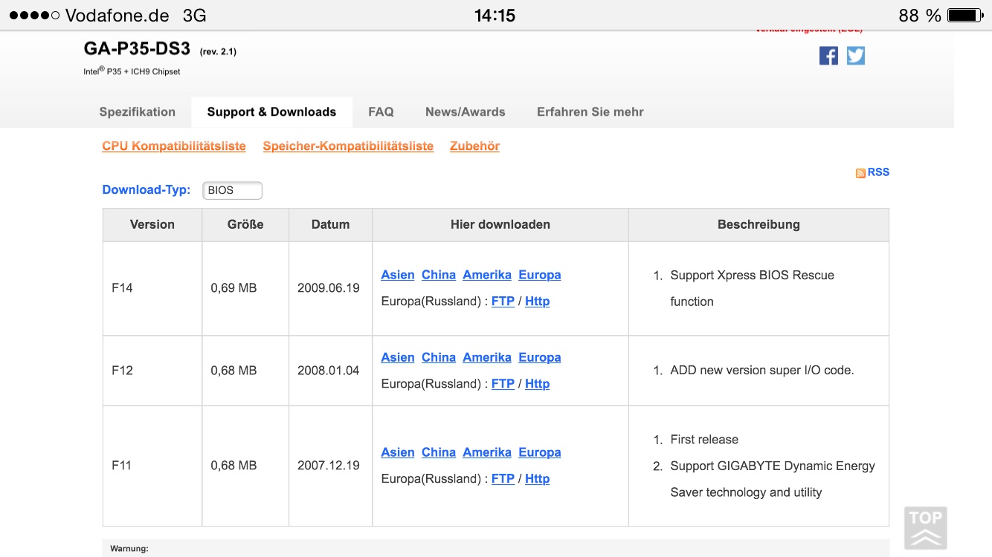
Task: Click the Datum column header
Action: (330, 224)
